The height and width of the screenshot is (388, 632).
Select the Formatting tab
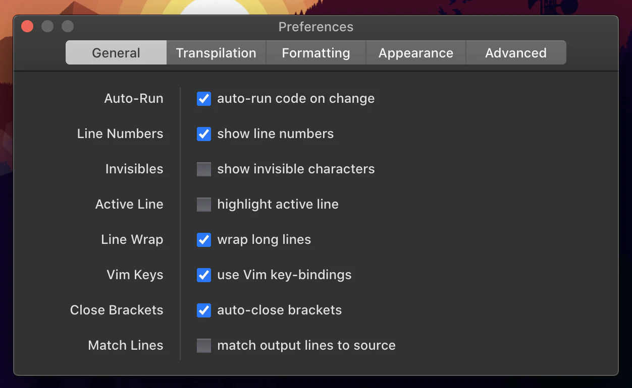click(316, 53)
